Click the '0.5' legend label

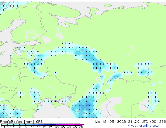pyautogui.click(x=9, y=127)
